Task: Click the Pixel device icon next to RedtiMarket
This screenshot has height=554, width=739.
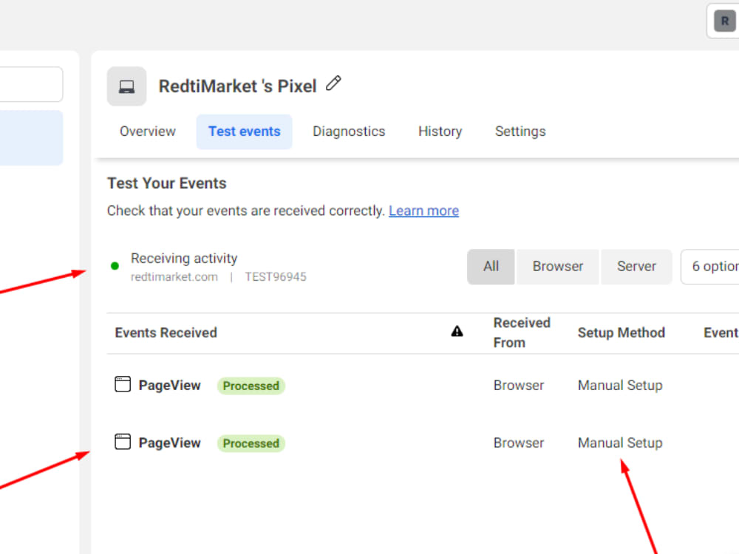Action: pyautogui.click(x=126, y=86)
